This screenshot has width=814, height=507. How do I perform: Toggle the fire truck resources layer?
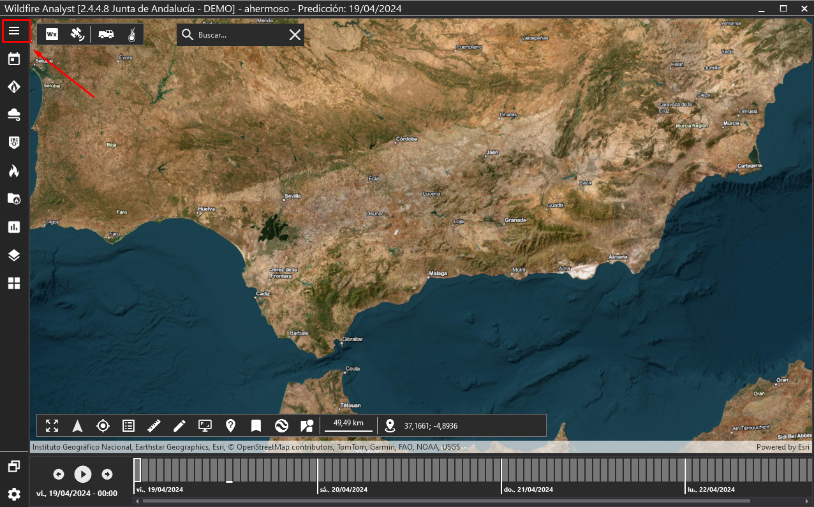(x=106, y=34)
